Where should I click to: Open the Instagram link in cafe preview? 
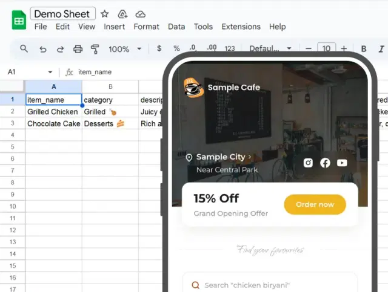pyautogui.click(x=308, y=163)
